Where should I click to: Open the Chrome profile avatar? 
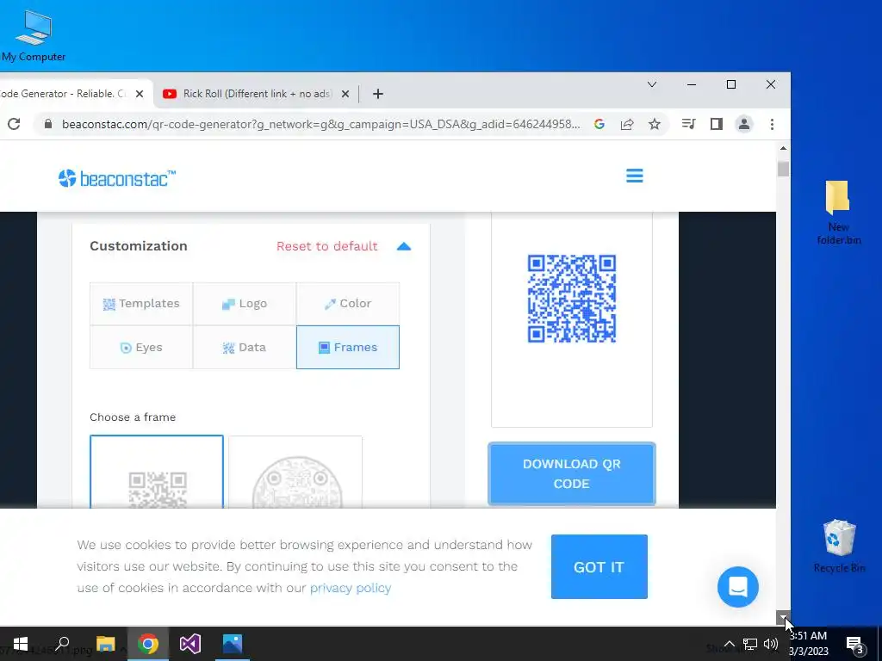click(x=743, y=124)
